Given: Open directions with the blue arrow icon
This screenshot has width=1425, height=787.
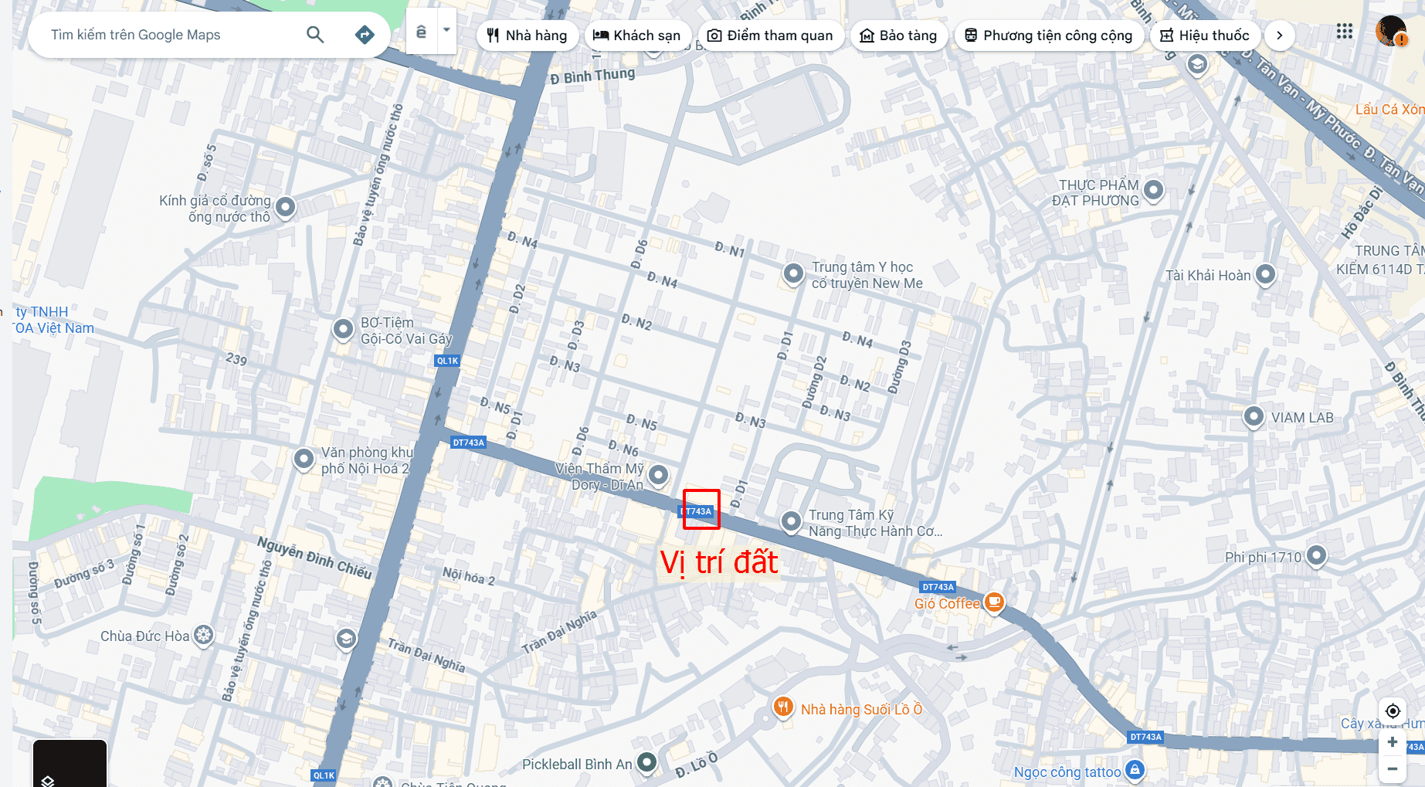Looking at the screenshot, I should [x=365, y=35].
